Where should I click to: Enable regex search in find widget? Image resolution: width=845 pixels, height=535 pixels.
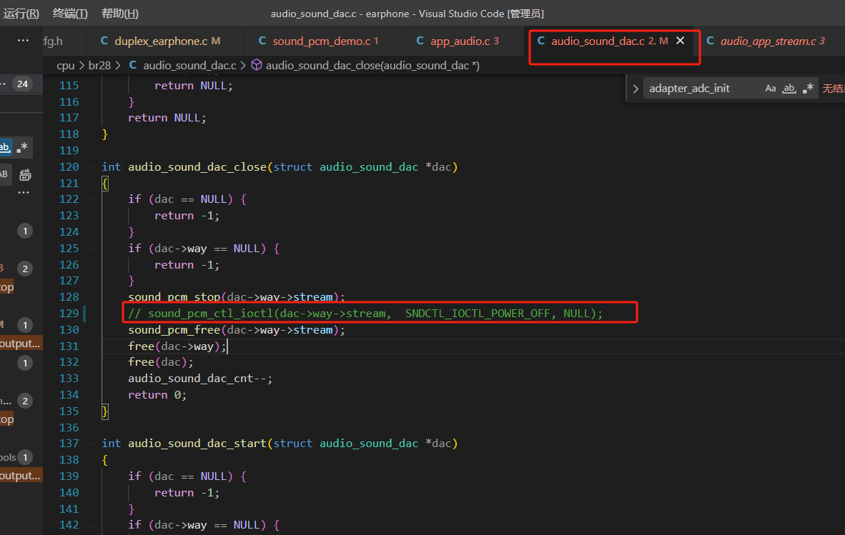click(807, 89)
